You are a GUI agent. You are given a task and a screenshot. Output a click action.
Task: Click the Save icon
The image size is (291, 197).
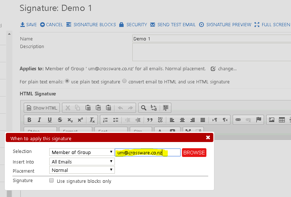click(23, 25)
